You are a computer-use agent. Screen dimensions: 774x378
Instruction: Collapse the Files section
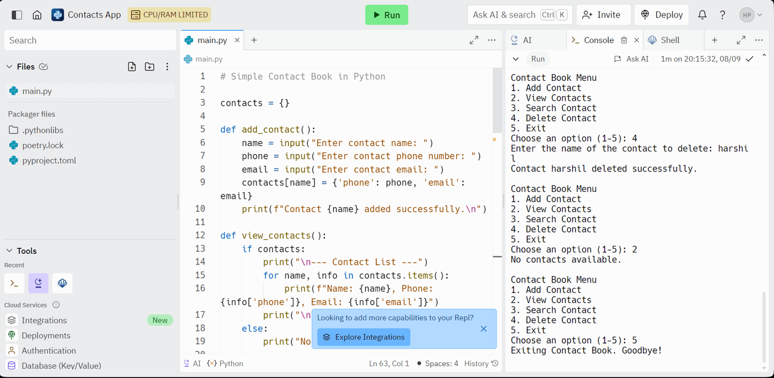pyautogui.click(x=9, y=66)
